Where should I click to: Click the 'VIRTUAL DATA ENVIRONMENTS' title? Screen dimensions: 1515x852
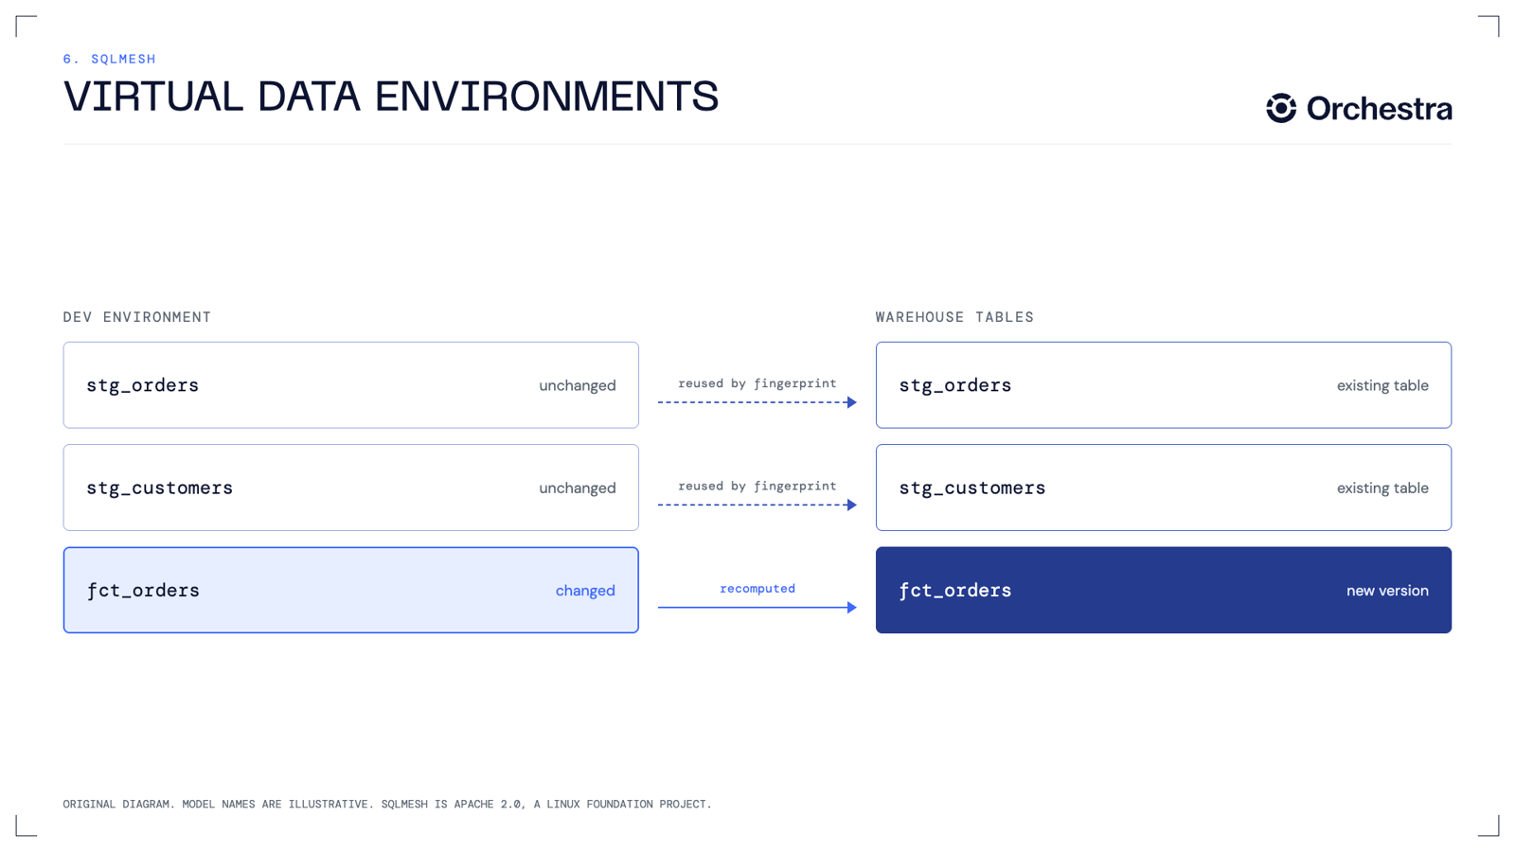pos(391,97)
